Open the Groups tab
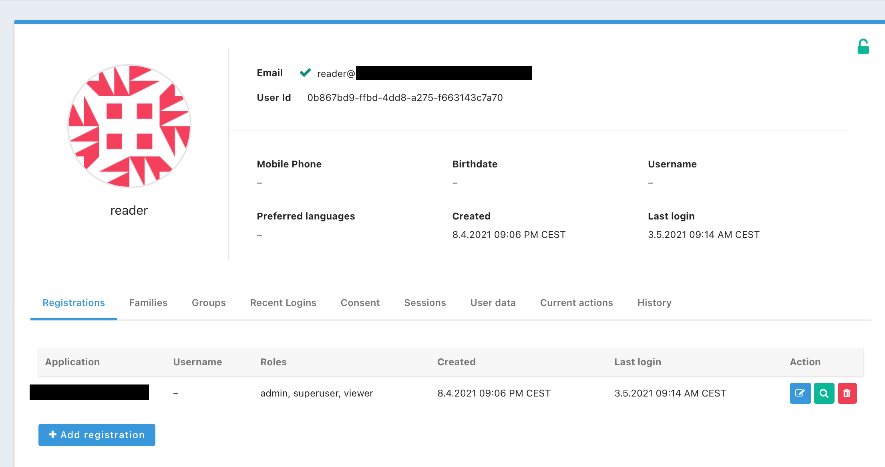The width and height of the screenshot is (885, 467). pos(209,303)
